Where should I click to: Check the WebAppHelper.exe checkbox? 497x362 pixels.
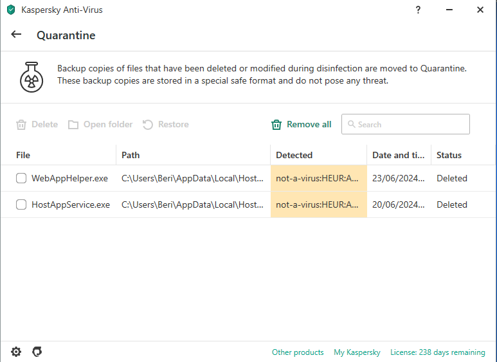pos(21,179)
